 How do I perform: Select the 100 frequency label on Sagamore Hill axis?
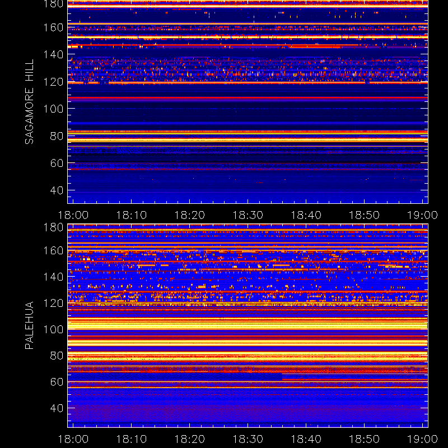pos(53,109)
